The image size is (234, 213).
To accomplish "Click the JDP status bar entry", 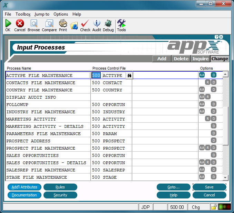I will click(146, 207).
